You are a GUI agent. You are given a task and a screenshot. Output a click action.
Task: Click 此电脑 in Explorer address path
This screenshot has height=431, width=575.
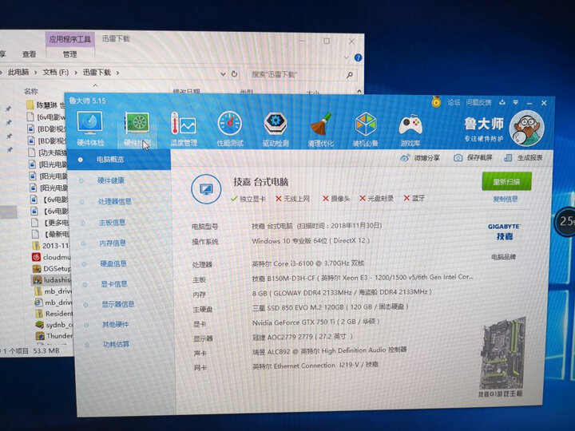click(x=18, y=72)
